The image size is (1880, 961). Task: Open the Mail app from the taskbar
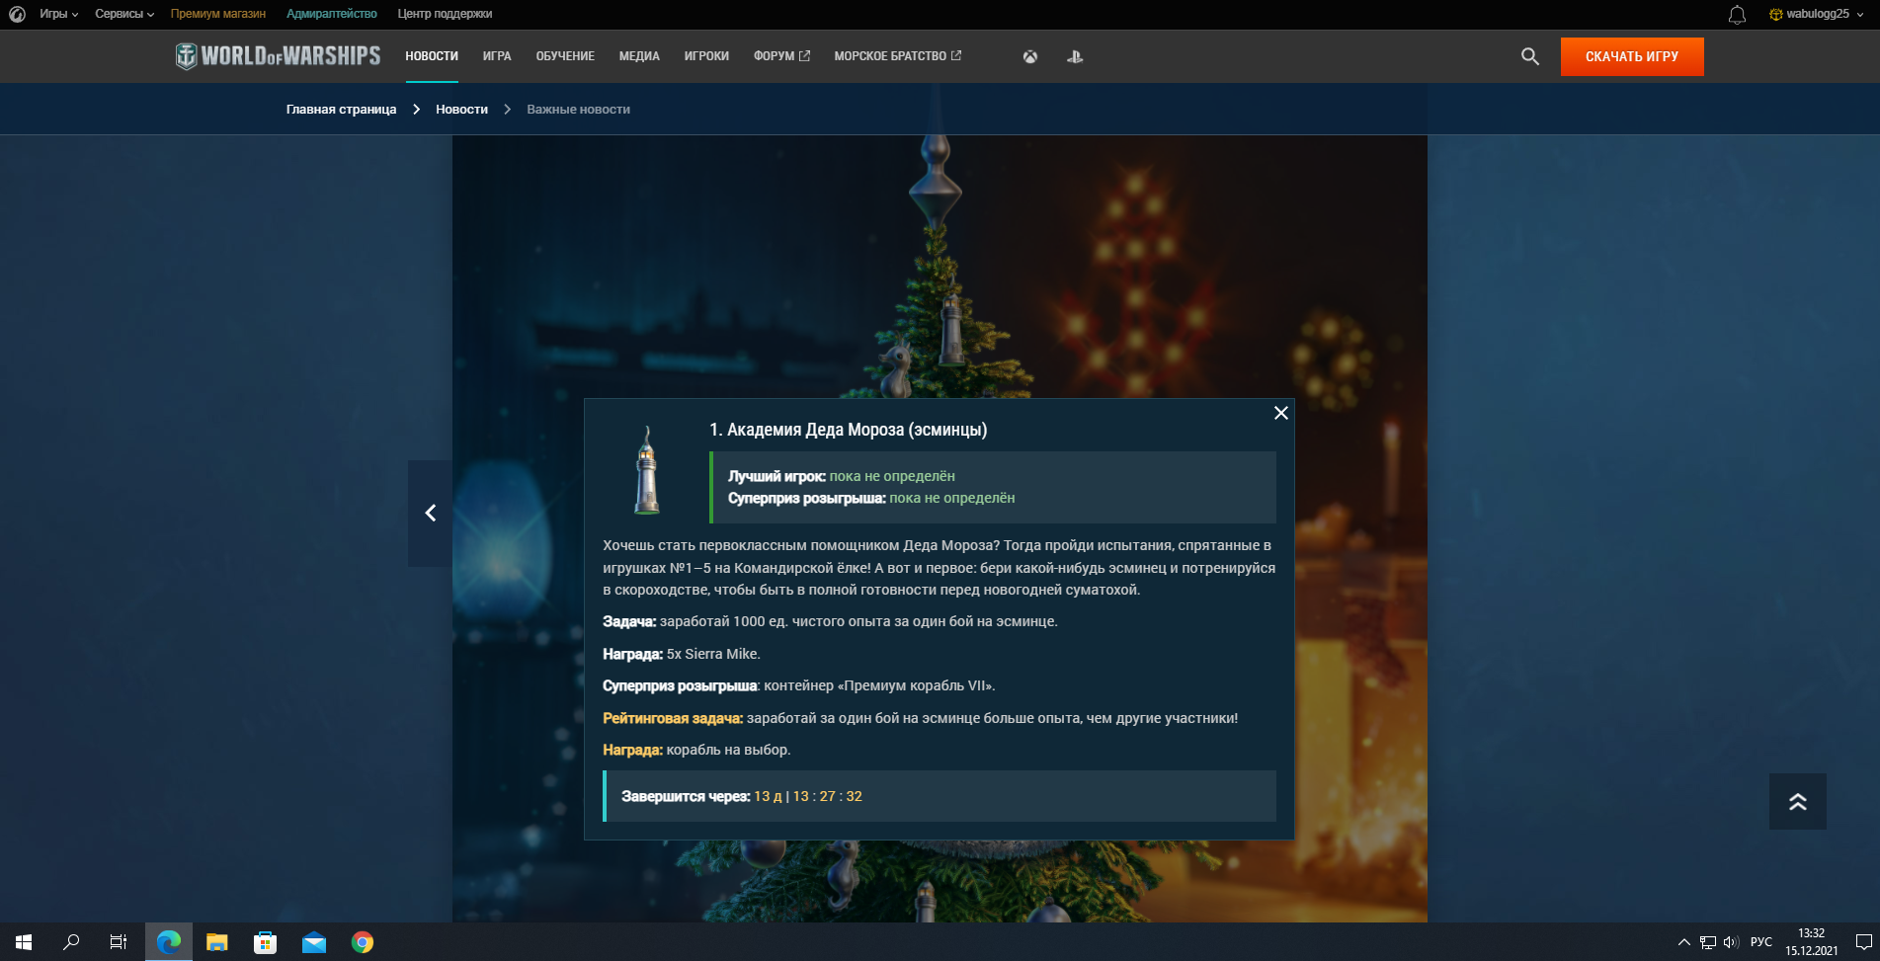[314, 942]
